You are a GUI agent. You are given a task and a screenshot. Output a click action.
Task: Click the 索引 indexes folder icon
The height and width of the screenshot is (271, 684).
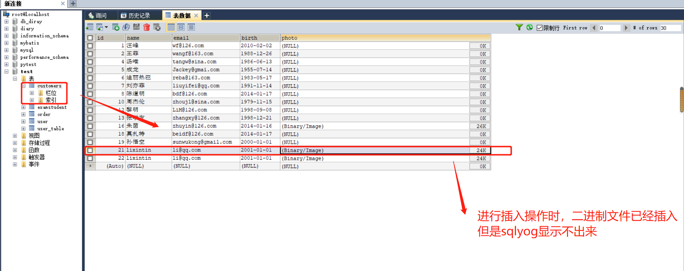(41, 100)
